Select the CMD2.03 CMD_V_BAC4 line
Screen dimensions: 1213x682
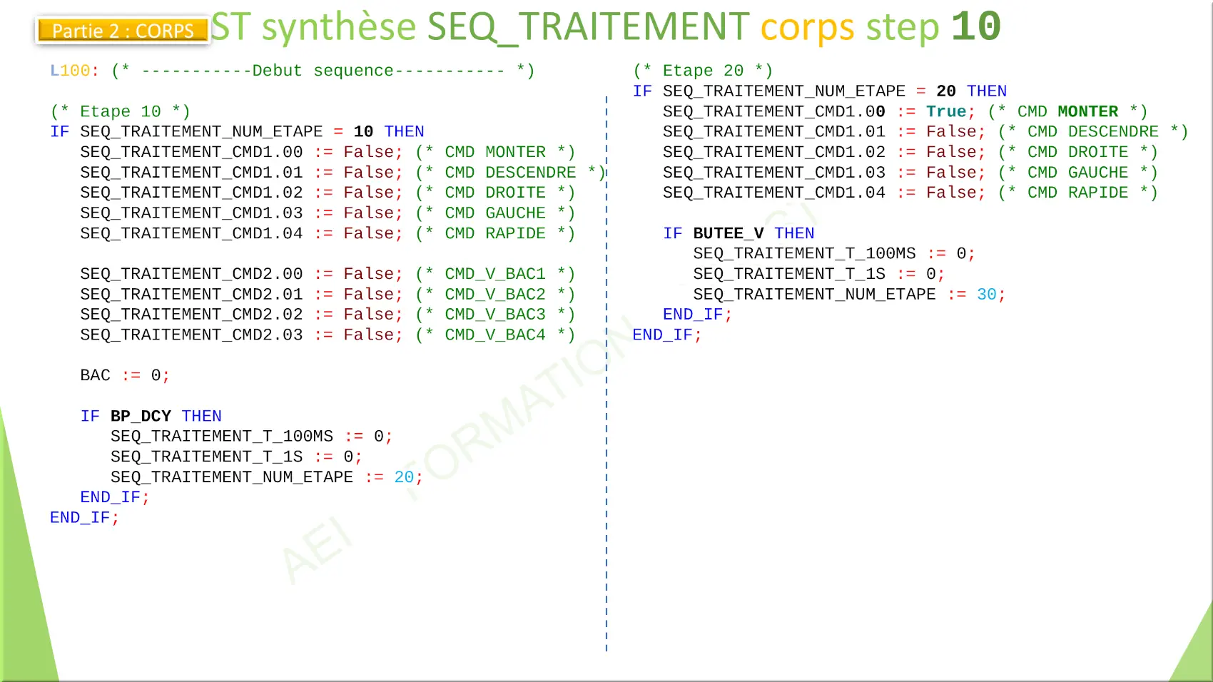(x=328, y=335)
